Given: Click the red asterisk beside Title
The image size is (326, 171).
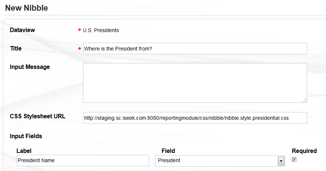Looking at the screenshot, I should coord(79,49).
